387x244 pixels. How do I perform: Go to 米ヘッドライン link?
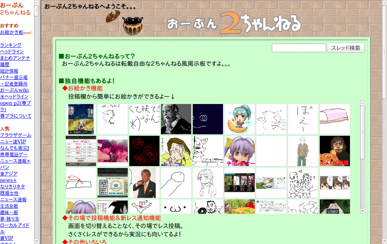[x=14, y=96]
